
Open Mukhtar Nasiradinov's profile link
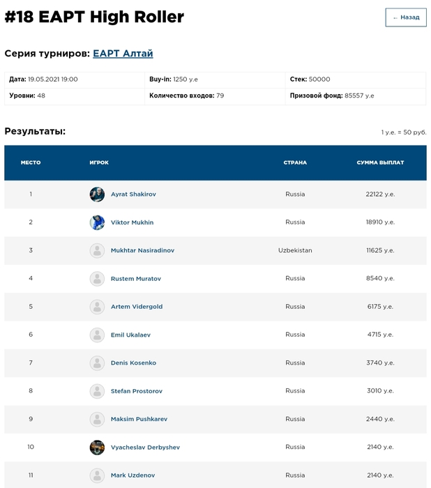pos(142,250)
